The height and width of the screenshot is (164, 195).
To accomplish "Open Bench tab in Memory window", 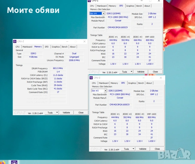I will click(65, 47).
